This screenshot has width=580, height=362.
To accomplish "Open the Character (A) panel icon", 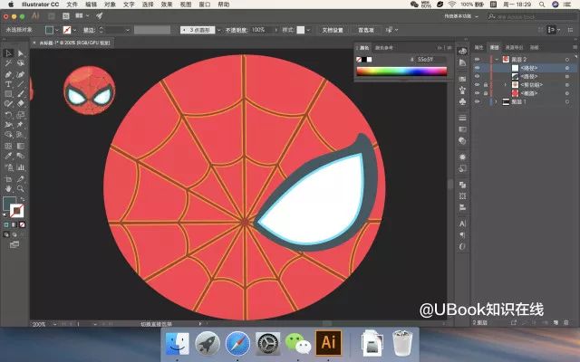I will [462, 224].
